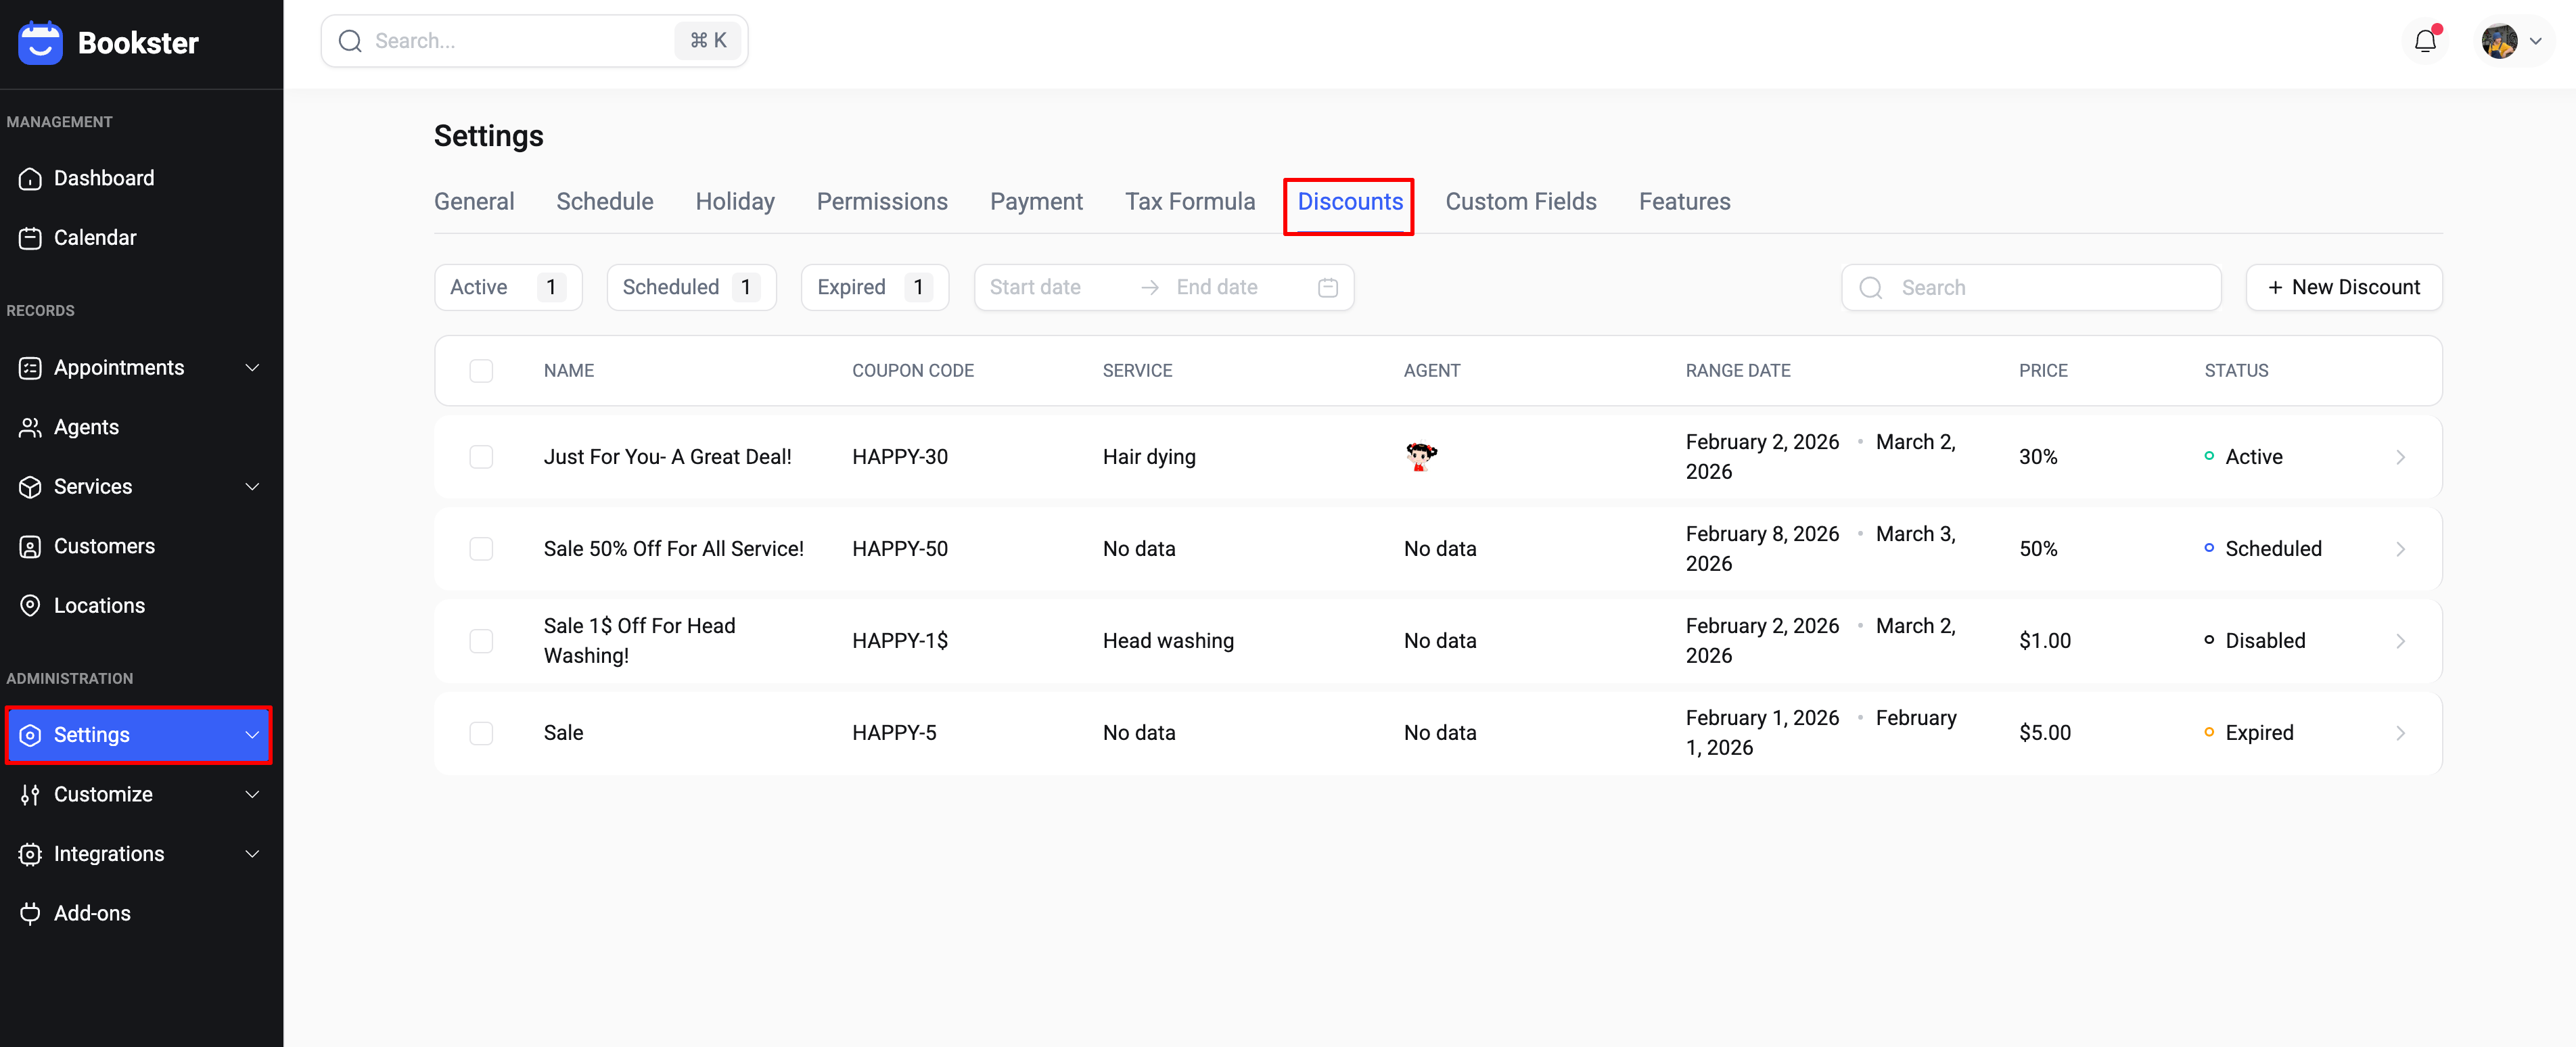Click the notification bell icon

click(x=2425, y=41)
